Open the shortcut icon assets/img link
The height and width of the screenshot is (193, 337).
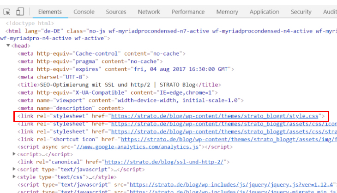click(229, 139)
